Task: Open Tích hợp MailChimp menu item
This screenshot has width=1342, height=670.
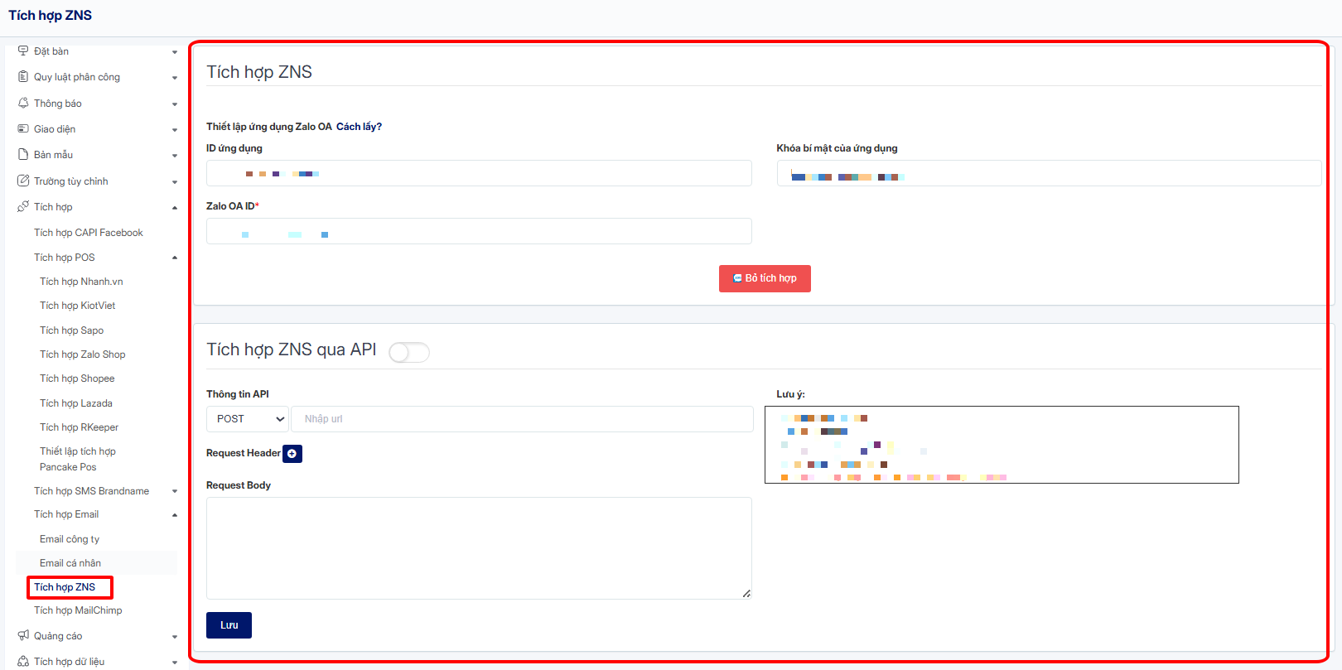Action: point(78,610)
